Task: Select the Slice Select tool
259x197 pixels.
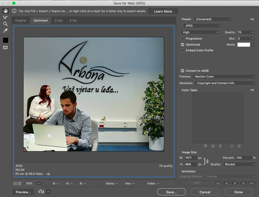Action: pos(5,17)
